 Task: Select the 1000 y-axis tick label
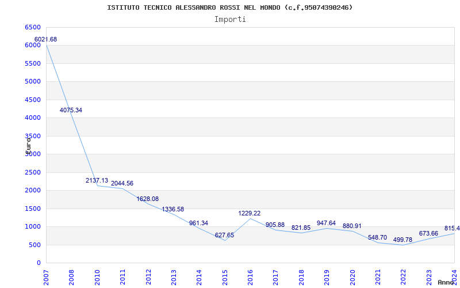coord(33,227)
